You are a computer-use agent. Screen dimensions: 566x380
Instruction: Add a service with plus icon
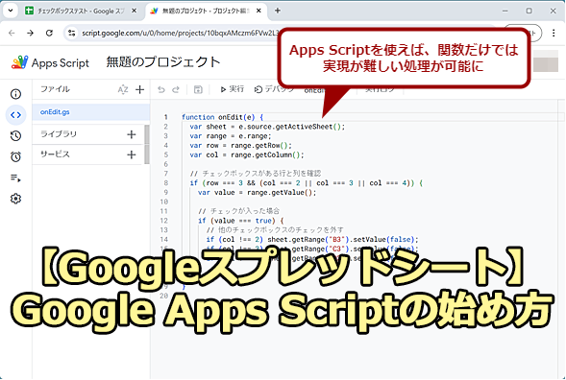(132, 154)
